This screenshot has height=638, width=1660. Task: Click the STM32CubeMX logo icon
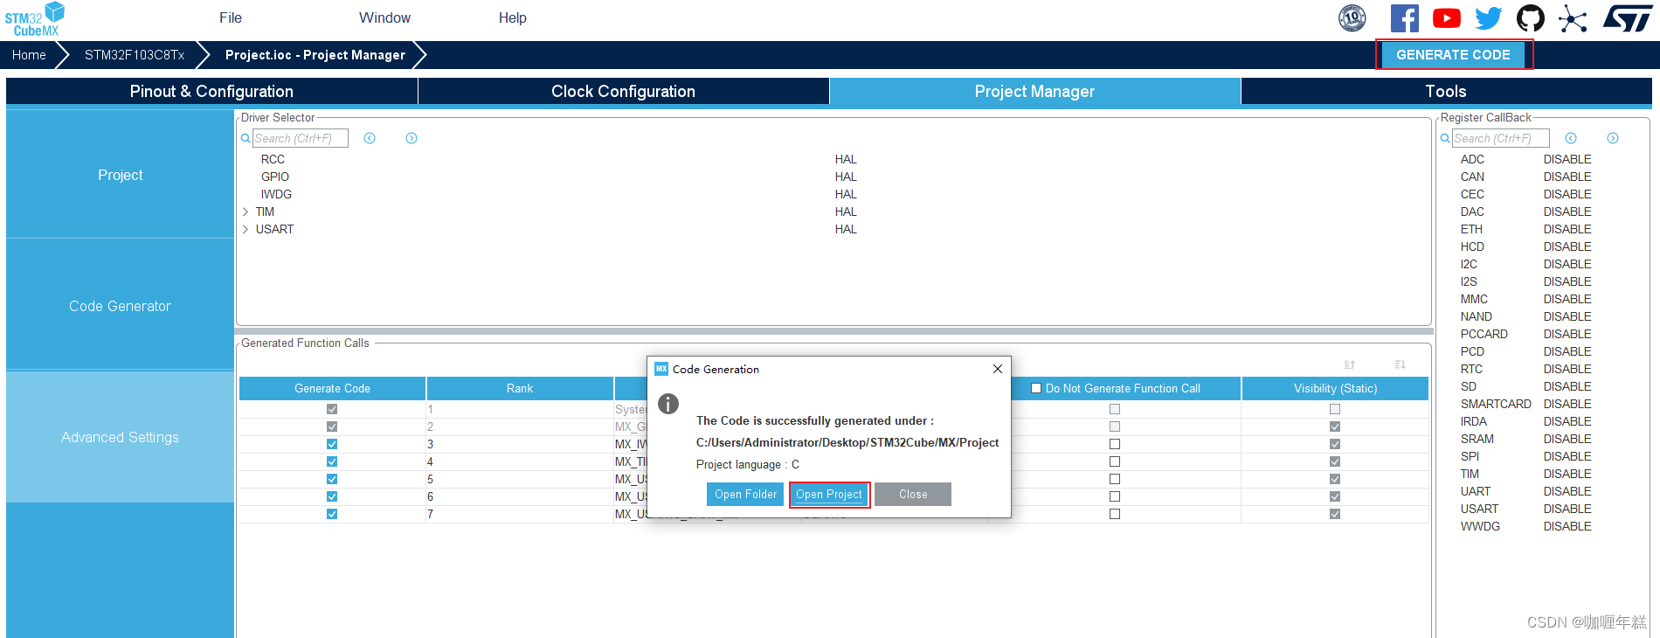point(35,19)
